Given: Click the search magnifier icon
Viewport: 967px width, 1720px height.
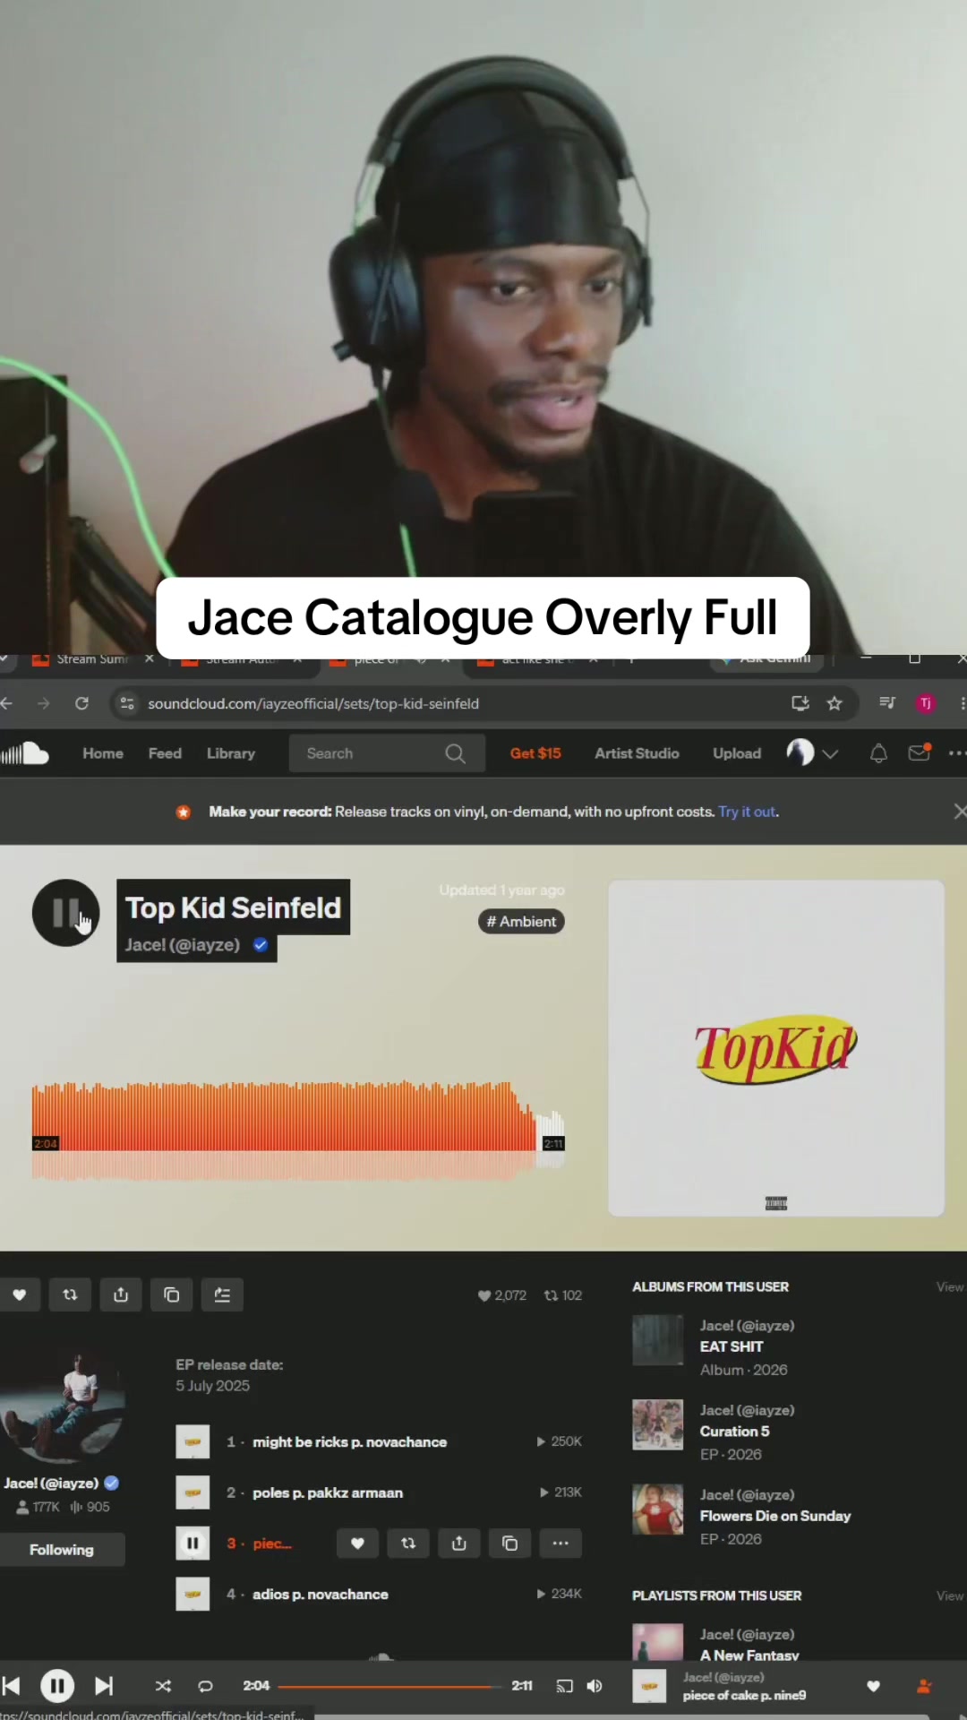Looking at the screenshot, I should [455, 753].
